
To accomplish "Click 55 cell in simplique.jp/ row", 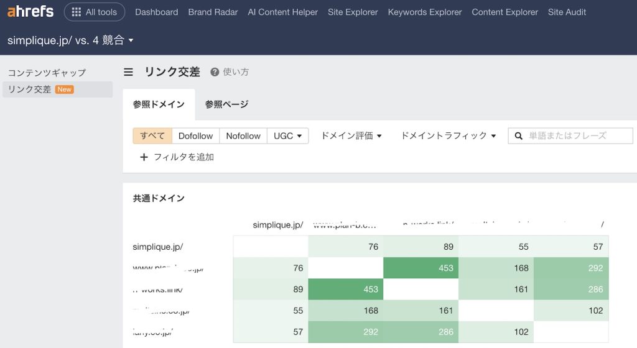I will (496, 246).
